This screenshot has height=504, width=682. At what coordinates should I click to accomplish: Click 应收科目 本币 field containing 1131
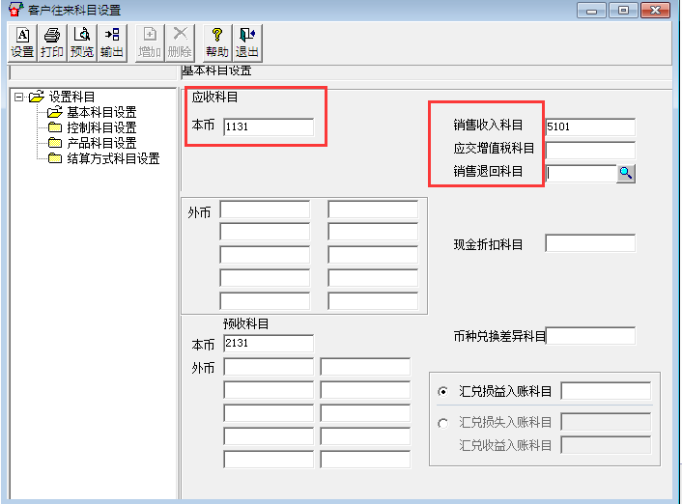(268, 126)
